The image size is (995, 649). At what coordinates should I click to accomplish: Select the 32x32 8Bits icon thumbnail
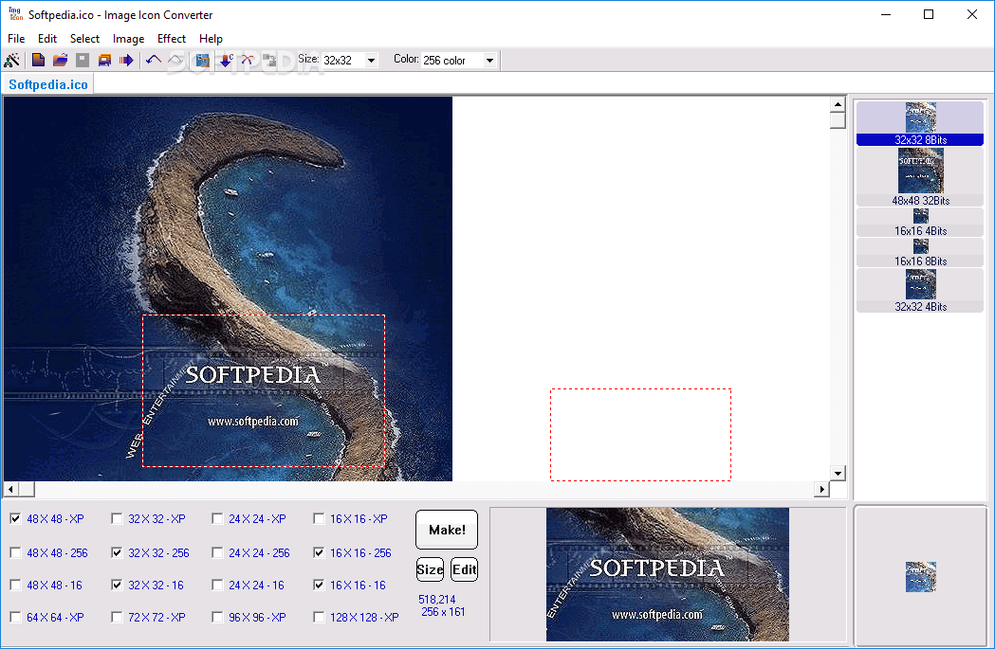click(920, 123)
